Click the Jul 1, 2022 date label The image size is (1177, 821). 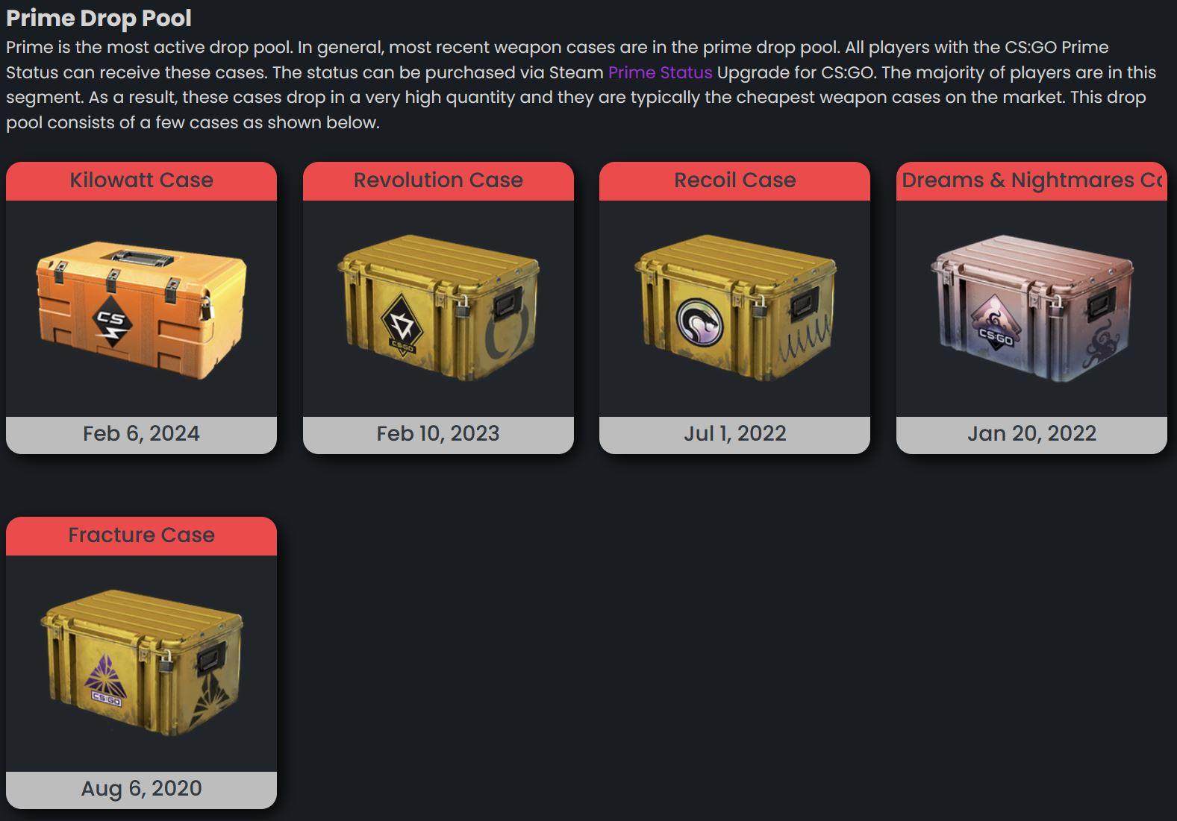[735, 434]
